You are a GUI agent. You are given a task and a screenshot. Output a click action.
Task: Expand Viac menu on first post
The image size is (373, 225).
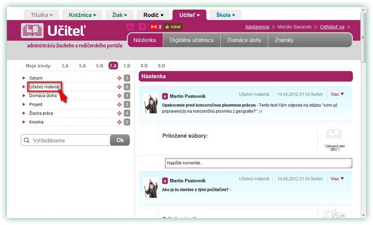[x=337, y=94]
